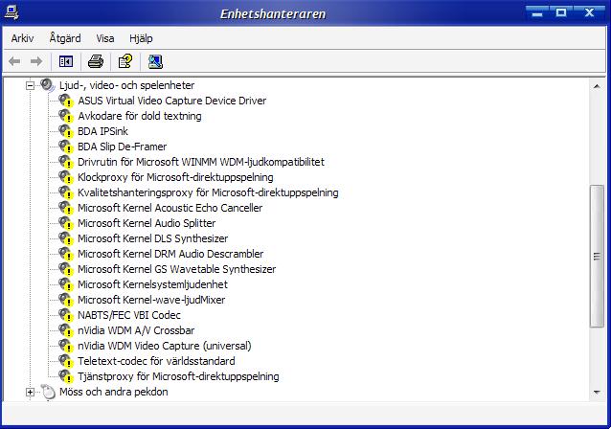The height and width of the screenshot is (429, 611).
Task: Select Microsoft Kernel DRM Audio Descrambler
Action: pyautogui.click(x=170, y=254)
